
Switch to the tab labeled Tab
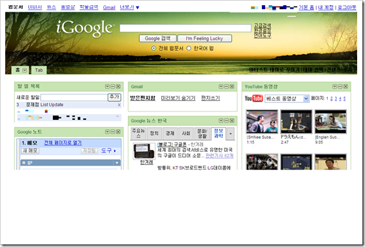39,70
